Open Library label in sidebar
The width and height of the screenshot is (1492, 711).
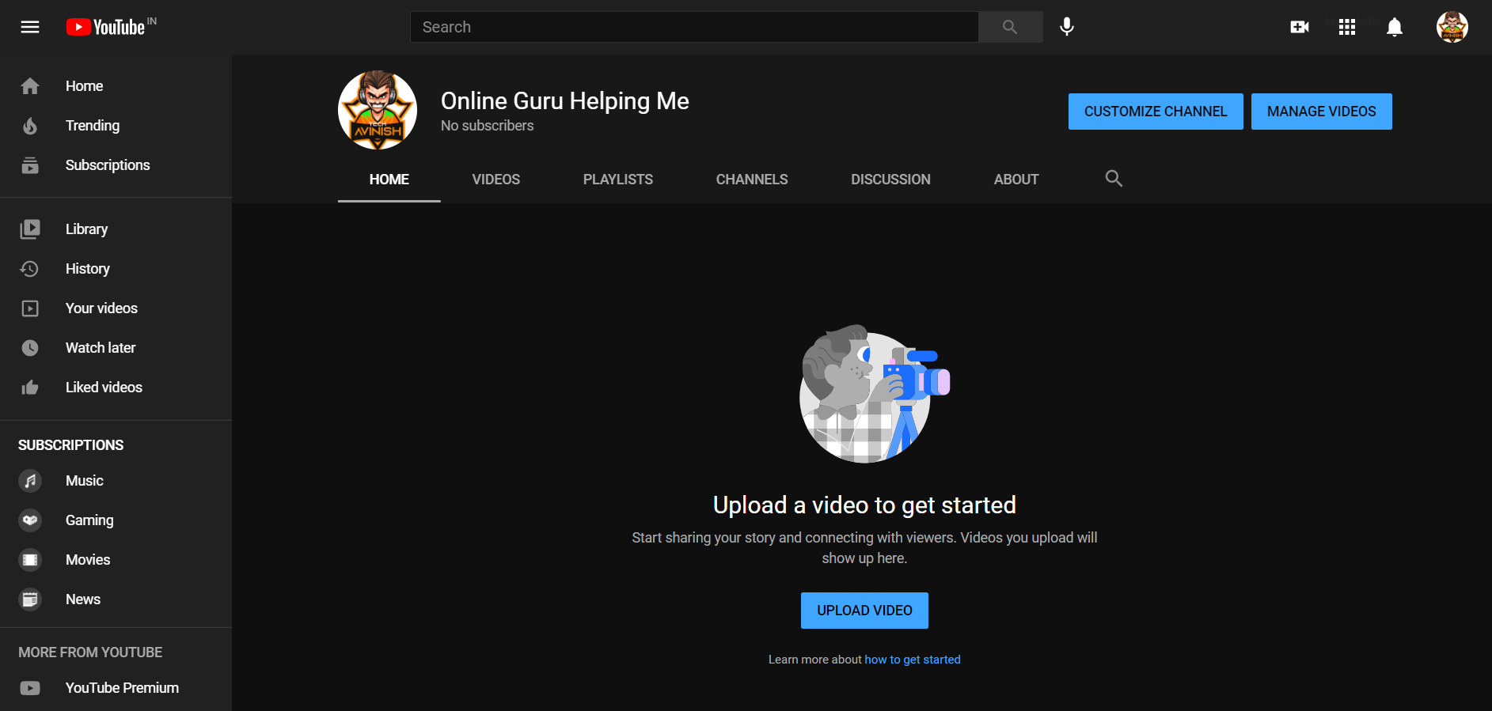pos(86,229)
